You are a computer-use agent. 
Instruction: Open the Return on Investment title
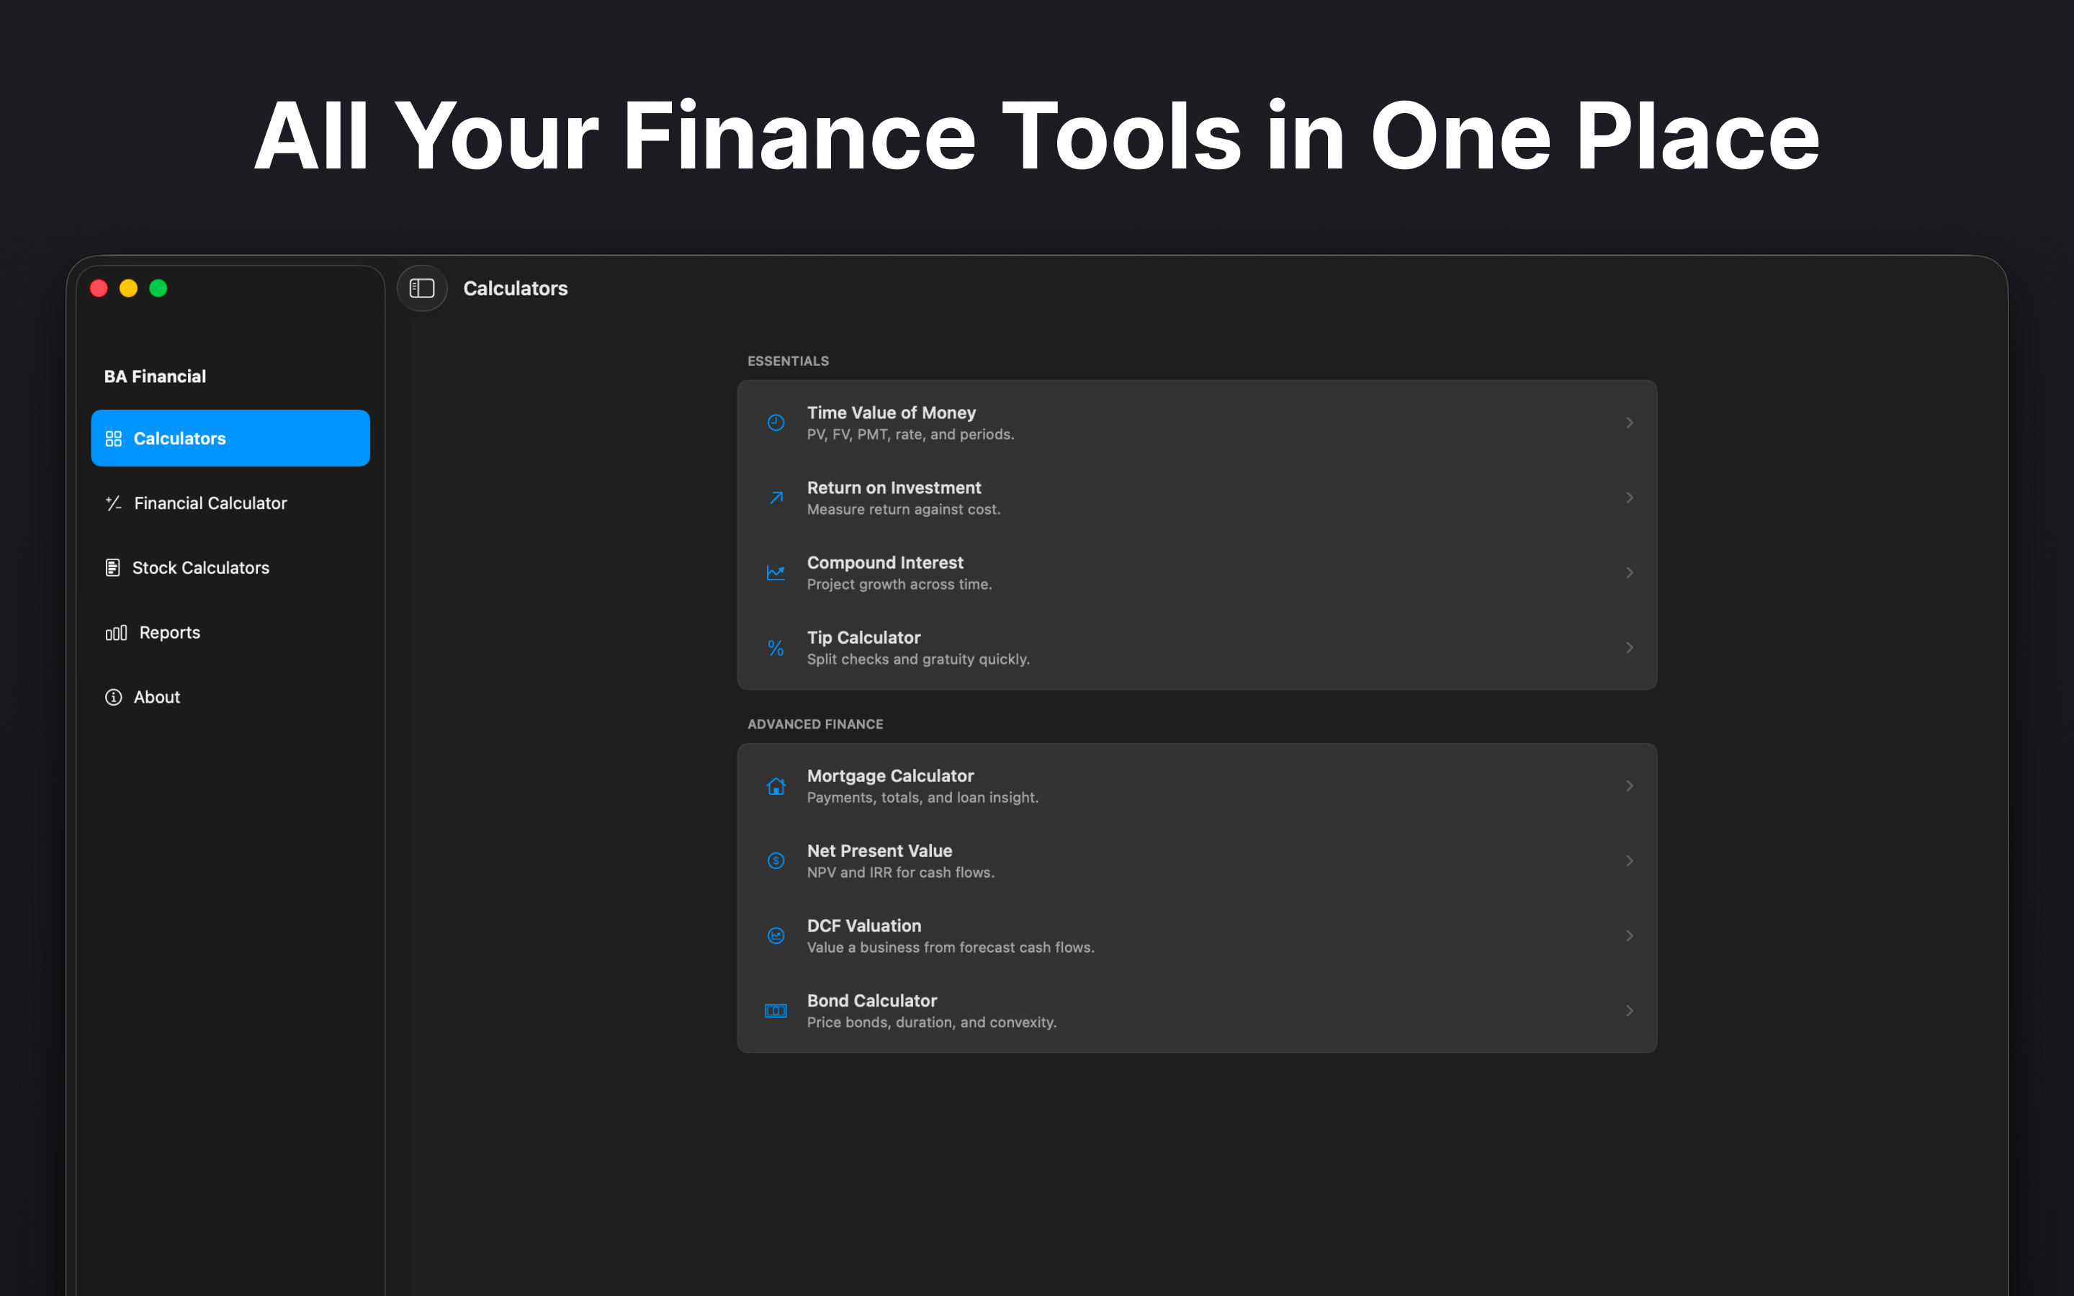[x=894, y=487]
